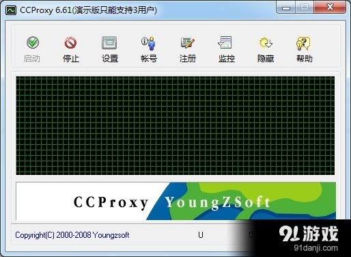Click the Copyright 2000-2008 Youngzsoft text

72,235
